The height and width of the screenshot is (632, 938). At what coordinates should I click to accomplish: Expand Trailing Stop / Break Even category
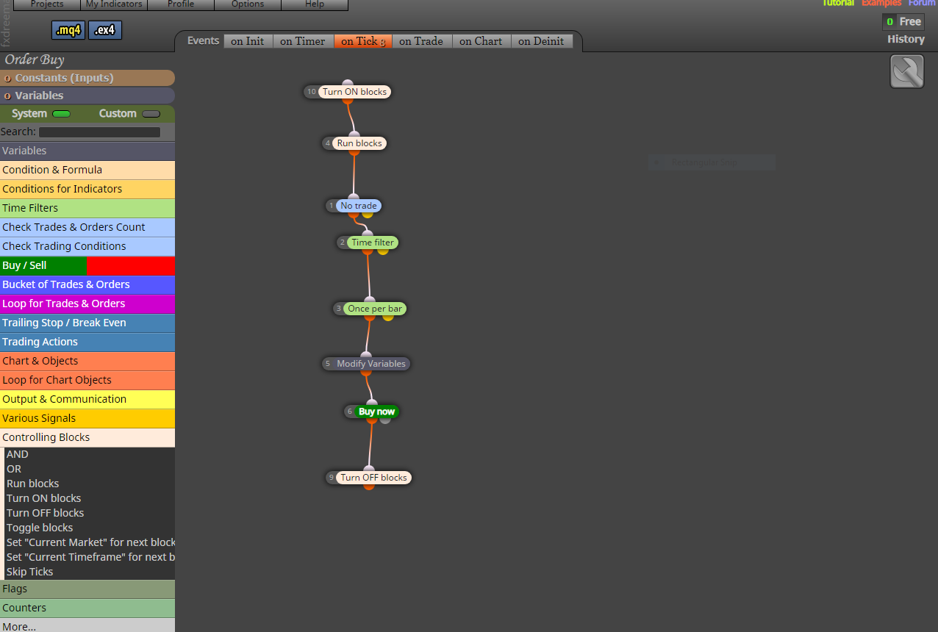(x=87, y=323)
